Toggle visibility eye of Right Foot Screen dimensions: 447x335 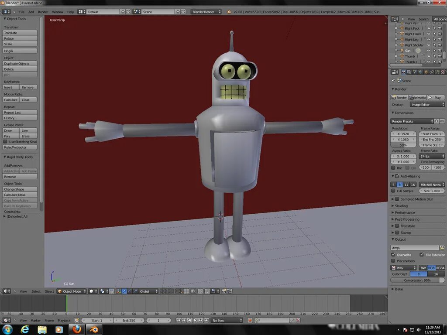[429, 28]
